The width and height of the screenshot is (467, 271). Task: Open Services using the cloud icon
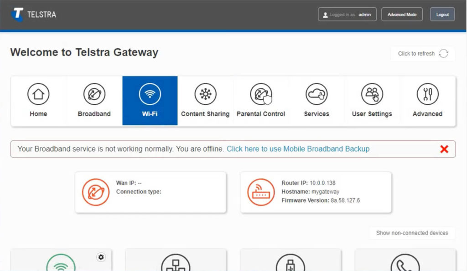coord(317,94)
